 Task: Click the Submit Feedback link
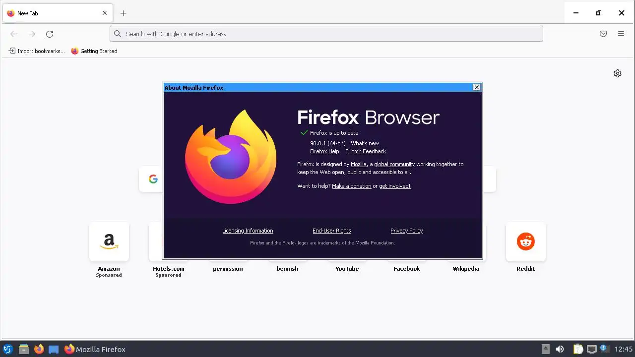click(x=366, y=151)
